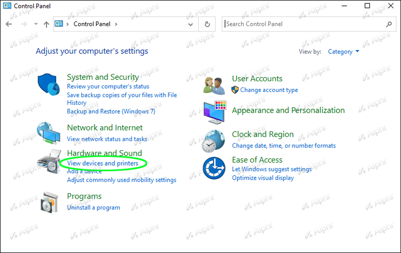Open the recent locations dropdown arrow
The image size is (401, 253).
[36, 24]
